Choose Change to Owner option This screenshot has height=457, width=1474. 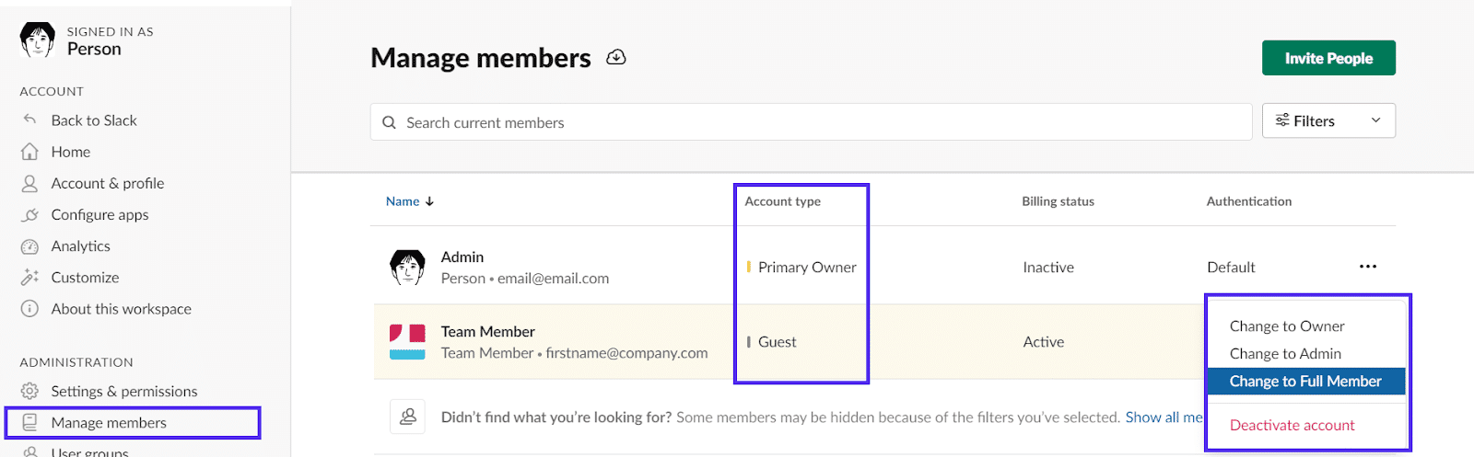pyautogui.click(x=1287, y=326)
